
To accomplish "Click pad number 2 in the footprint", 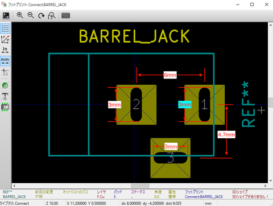I will click(136, 105).
